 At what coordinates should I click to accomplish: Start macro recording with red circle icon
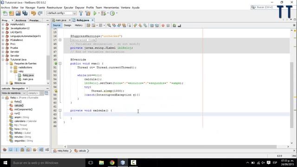pyautogui.click(x=163, y=26)
